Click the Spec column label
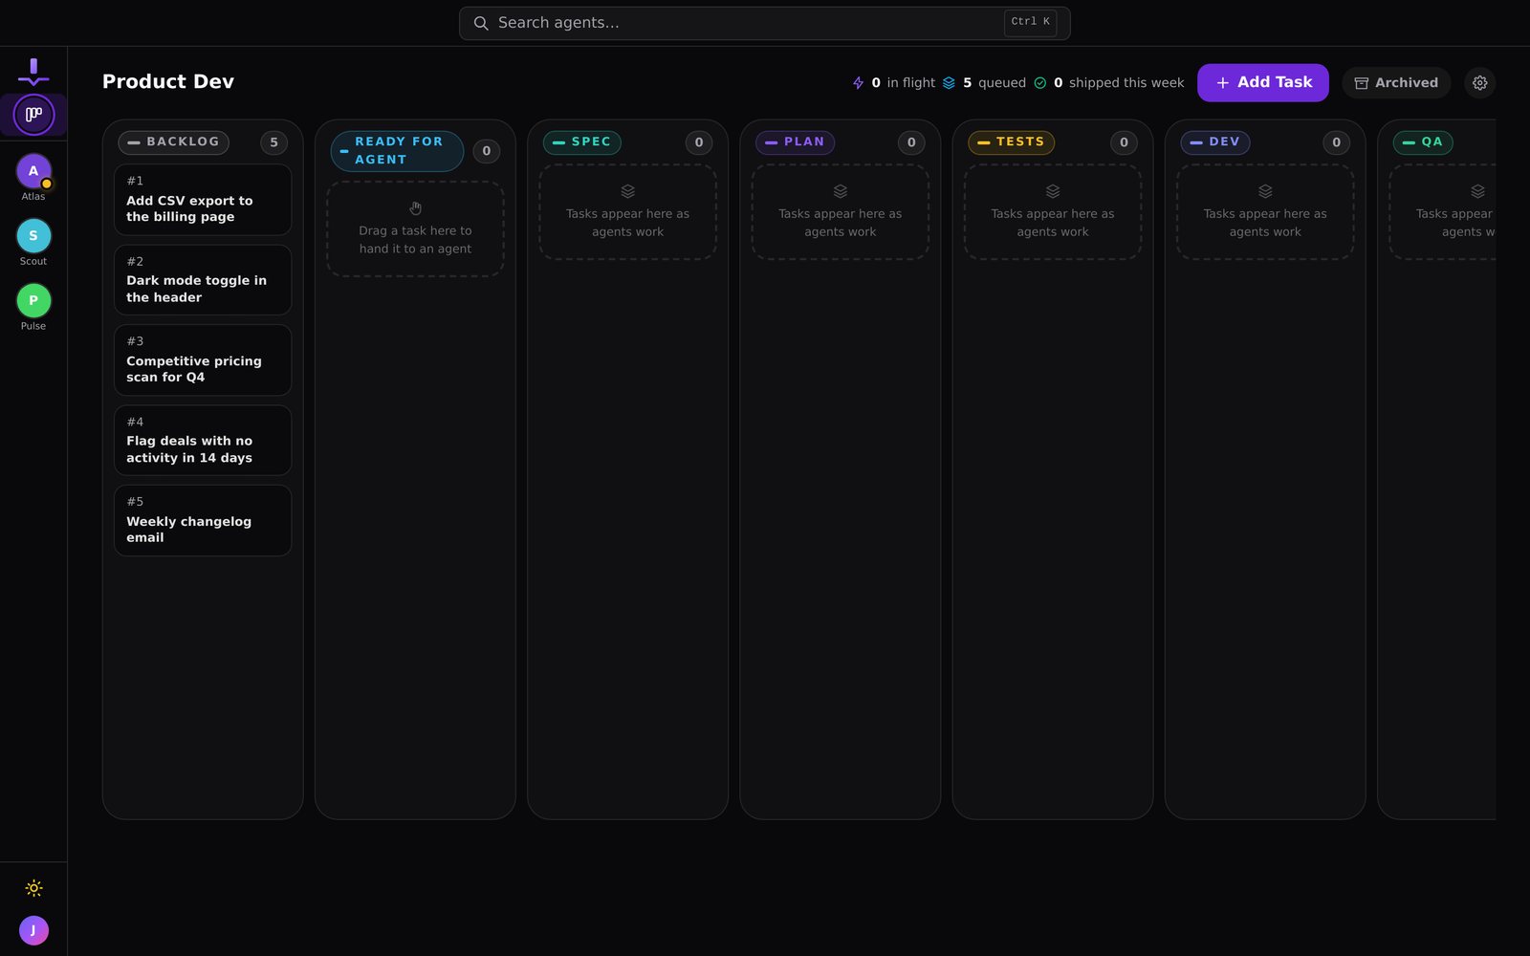The width and height of the screenshot is (1530, 956). pyautogui.click(x=582, y=142)
